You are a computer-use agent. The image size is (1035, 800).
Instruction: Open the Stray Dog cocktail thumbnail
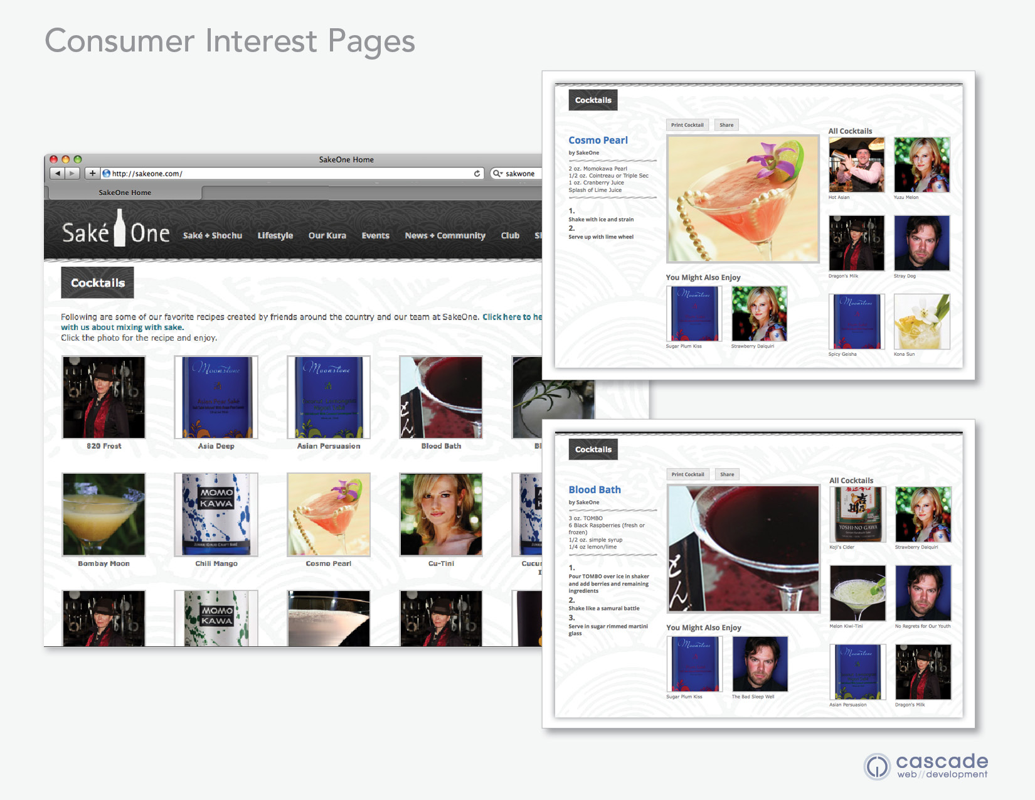[921, 243]
